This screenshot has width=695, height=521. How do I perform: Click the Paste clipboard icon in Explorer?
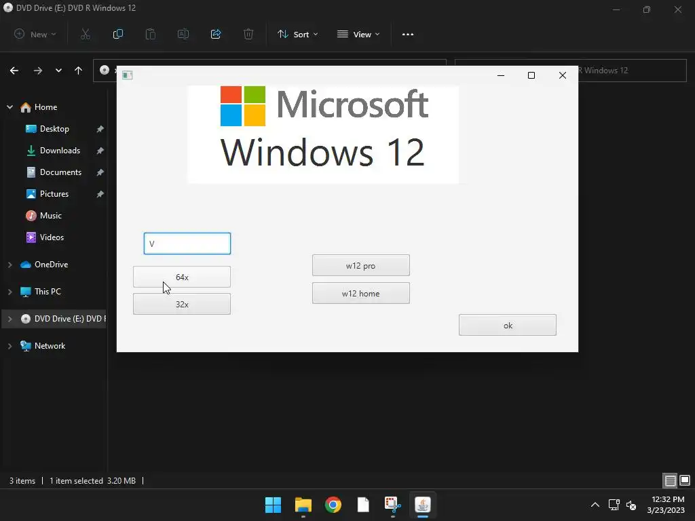tap(151, 34)
